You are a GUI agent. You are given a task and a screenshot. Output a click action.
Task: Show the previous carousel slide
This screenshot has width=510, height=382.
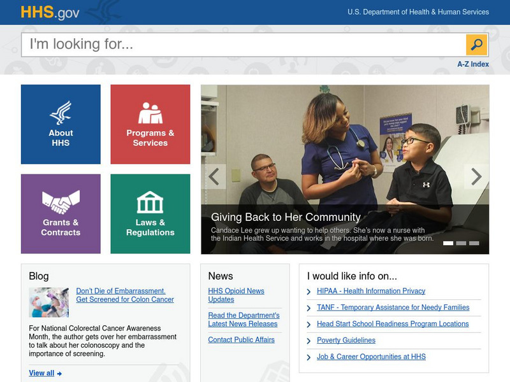(214, 177)
